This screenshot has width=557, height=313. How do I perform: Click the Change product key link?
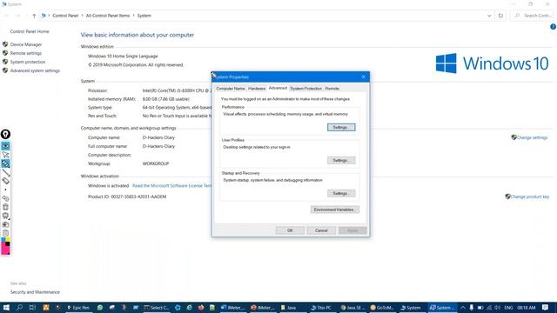pos(530,196)
